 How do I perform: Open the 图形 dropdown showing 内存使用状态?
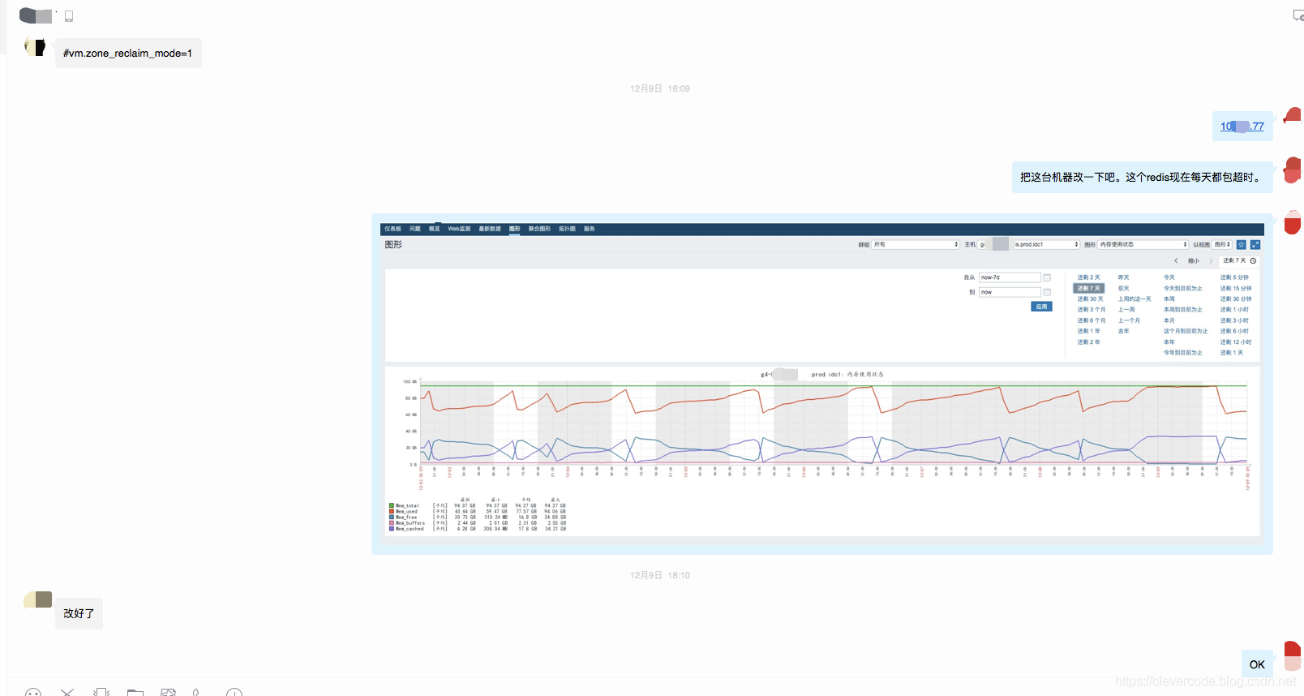pyautogui.click(x=1143, y=244)
